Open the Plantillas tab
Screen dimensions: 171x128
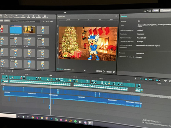[39, 16]
